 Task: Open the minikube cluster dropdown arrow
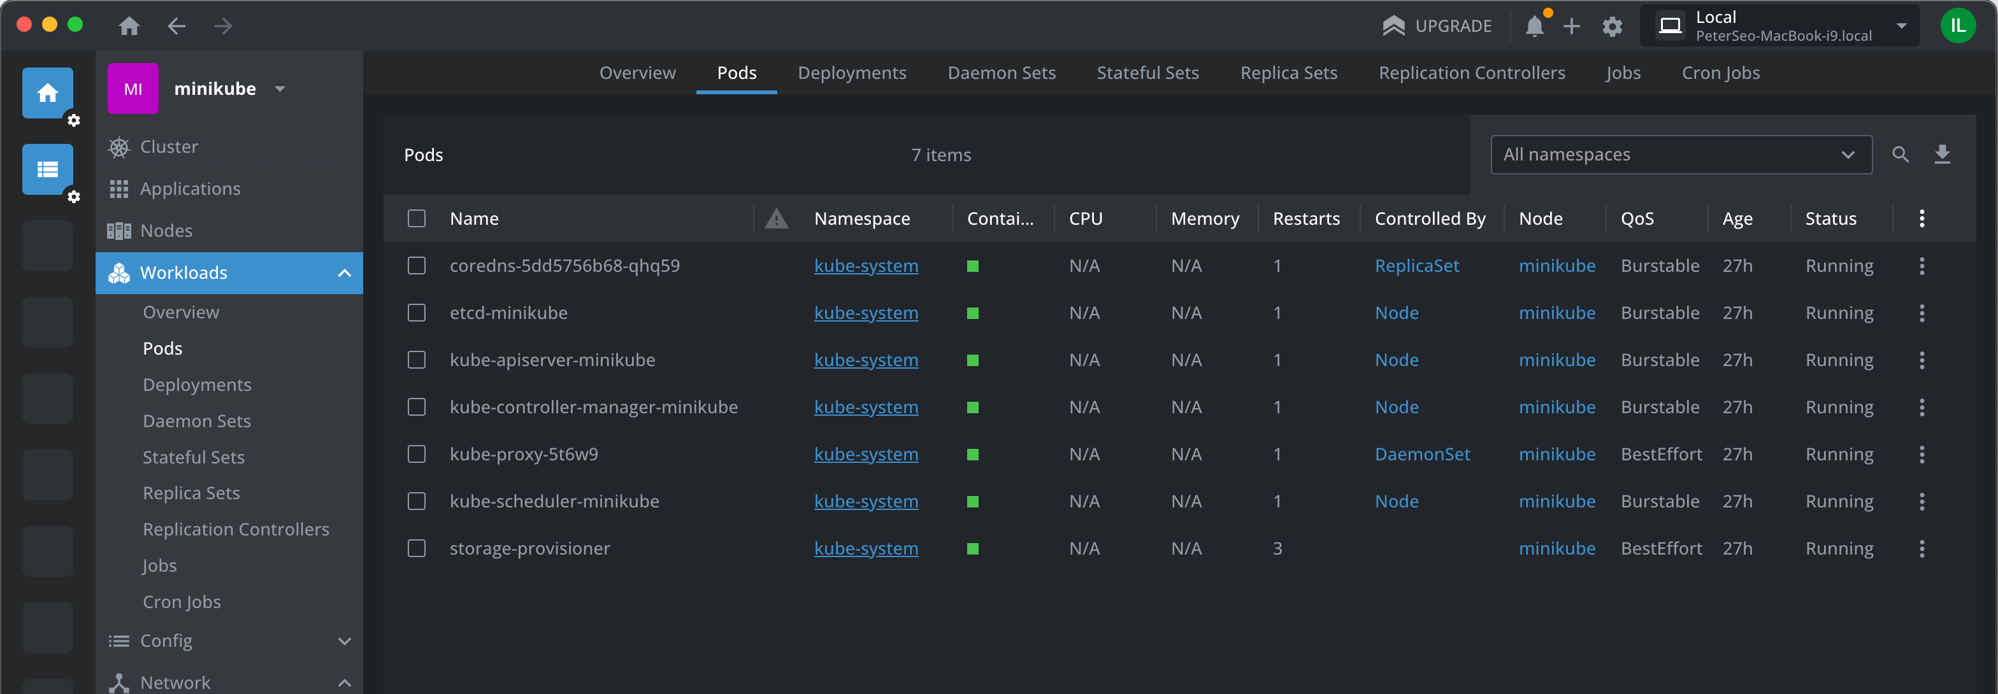point(280,89)
